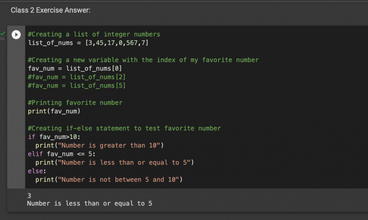Screen dimensions: 368x220
Task: Click the 'Creating a list of integer numbers' comment
Action: coord(94,35)
